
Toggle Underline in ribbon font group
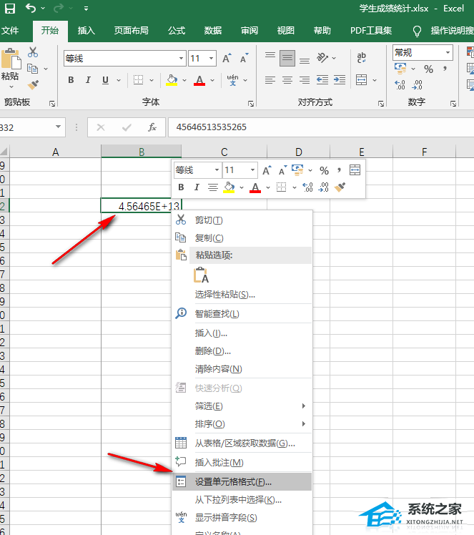point(105,80)
